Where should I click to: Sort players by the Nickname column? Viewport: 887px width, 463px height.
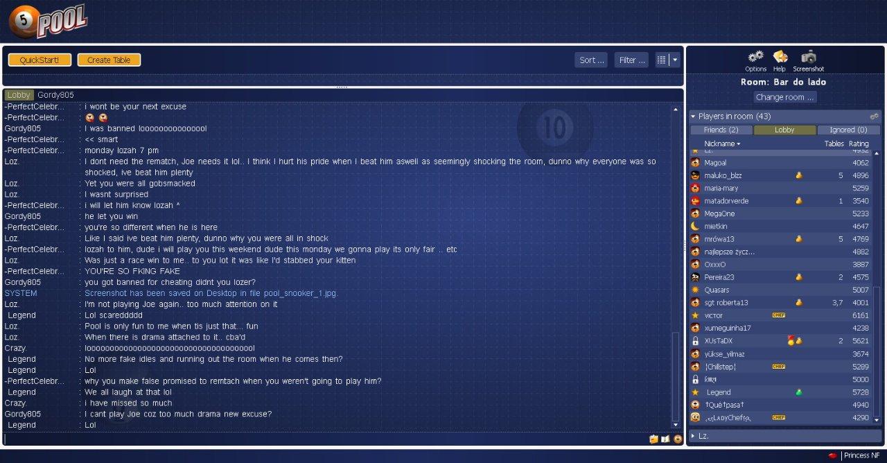coord(721,143)
